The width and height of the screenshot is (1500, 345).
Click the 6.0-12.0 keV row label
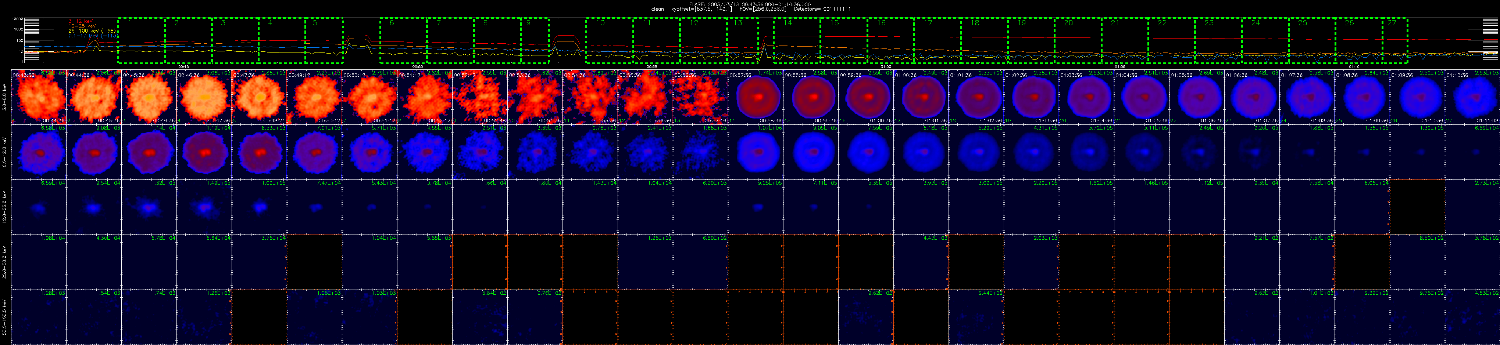pos(5,152)
